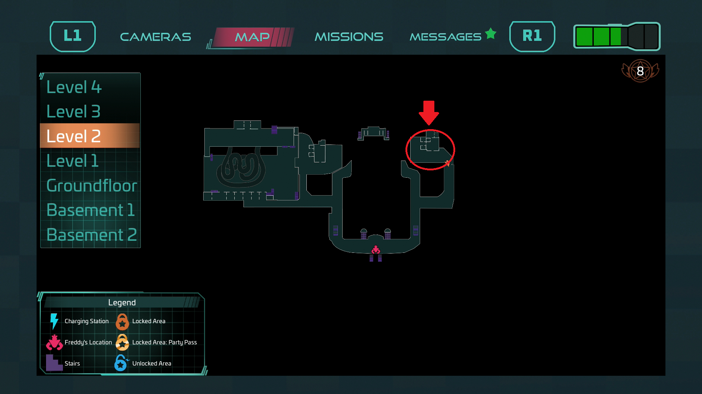Select Groundfloor from floor list
The width and height of the screenshot is (702, 394).
[x=92, y=185]
